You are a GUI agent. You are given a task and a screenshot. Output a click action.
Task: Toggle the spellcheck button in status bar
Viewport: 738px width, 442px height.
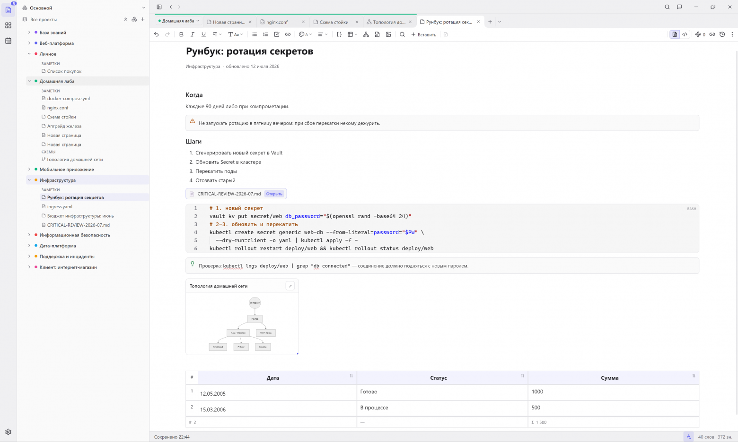(x=688, y=437)
